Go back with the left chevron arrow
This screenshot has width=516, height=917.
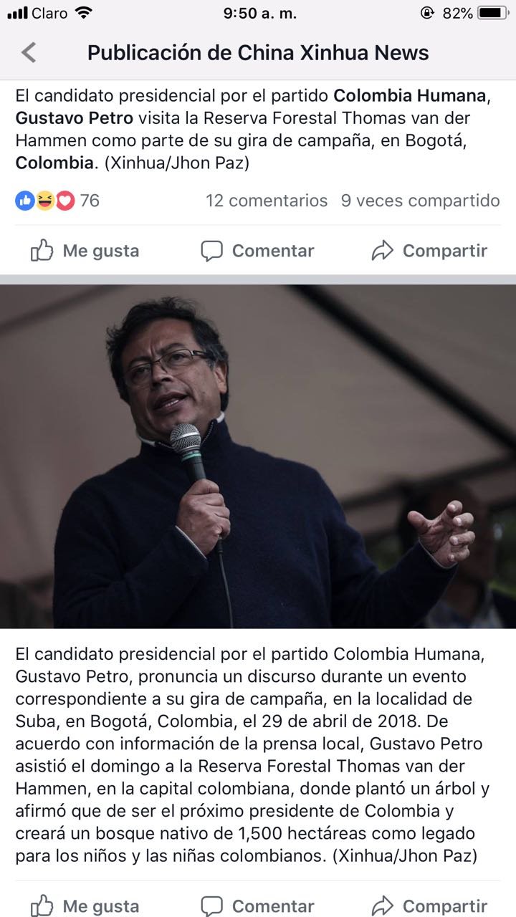[29, 53]
